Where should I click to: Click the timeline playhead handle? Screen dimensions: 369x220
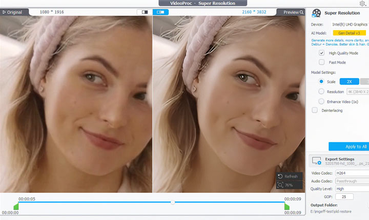point(173,202)
